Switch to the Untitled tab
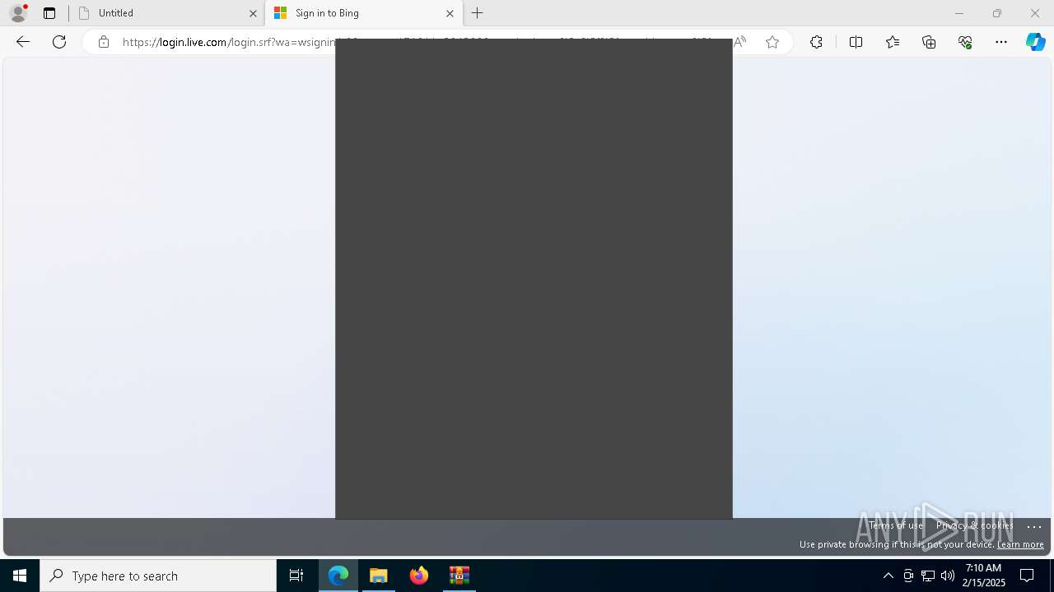1054x592 pixels. point(167,13)
